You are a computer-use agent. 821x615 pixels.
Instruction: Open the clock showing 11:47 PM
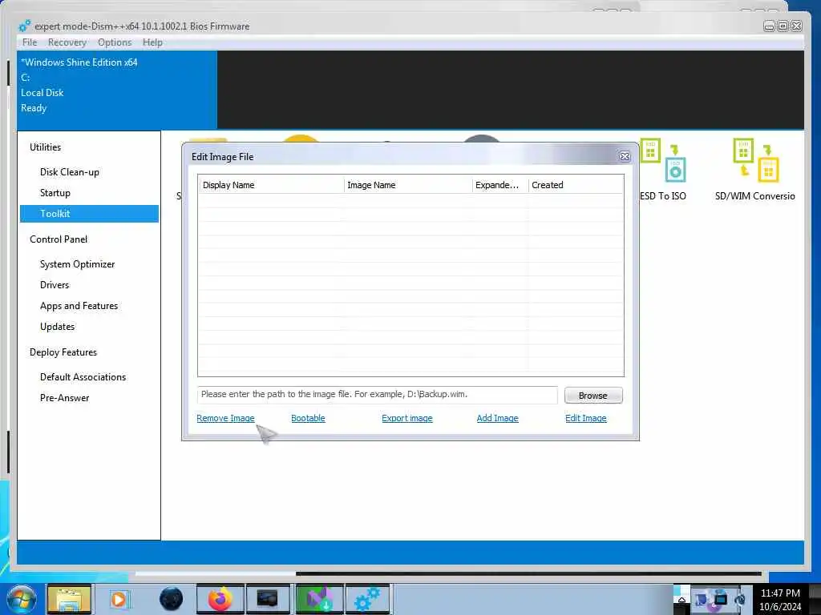[x=780, y=599]
